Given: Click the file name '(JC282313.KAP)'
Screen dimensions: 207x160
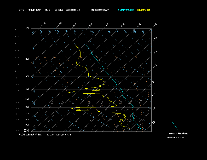Looking at the screenshot, I should (100, 10).
